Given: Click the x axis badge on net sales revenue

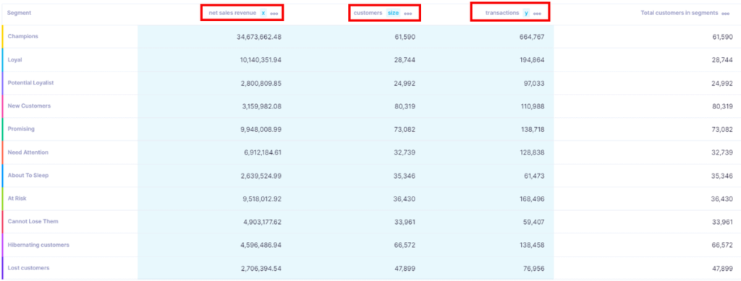Looking at the screenshot, I should pos(263,13).
